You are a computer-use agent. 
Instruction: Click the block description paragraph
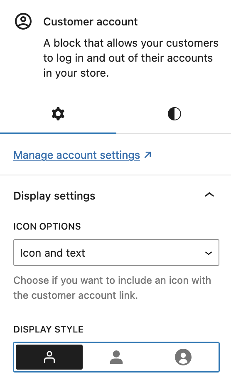coord(131,58)
